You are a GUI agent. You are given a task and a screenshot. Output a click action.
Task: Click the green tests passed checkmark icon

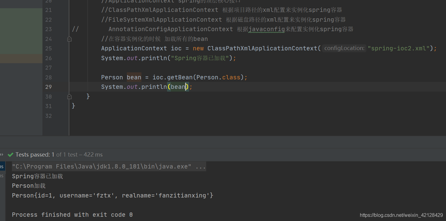(x=10, y=154)
